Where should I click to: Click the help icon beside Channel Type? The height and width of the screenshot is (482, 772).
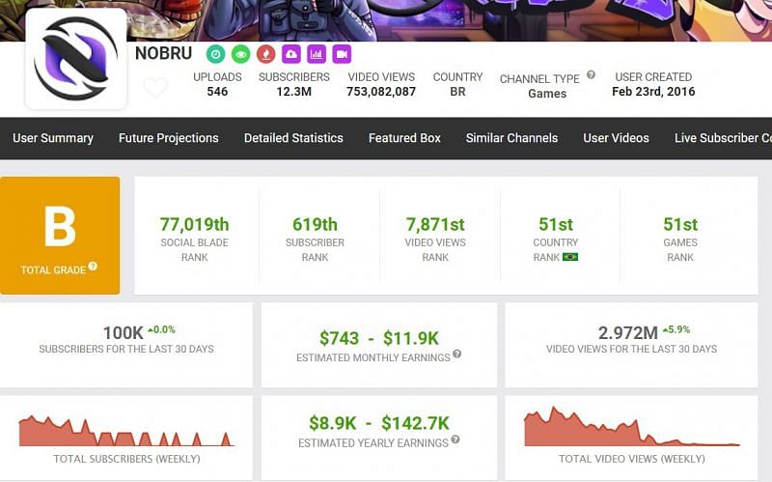pos(591,75)
